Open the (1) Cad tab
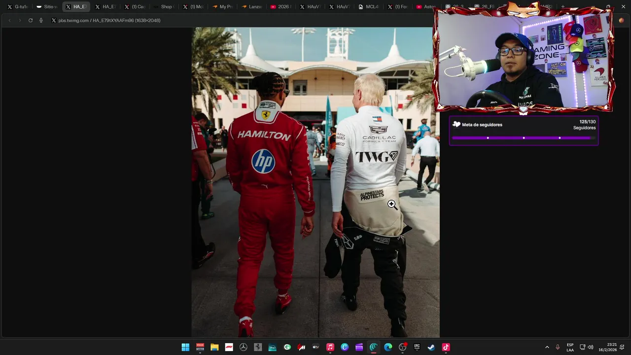The width and height of the screenshot is (631, 355). [135, 7]
